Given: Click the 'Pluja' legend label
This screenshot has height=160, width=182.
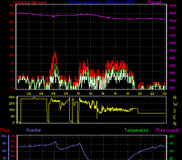Looking at the screenshot, I should click(5, 130).
